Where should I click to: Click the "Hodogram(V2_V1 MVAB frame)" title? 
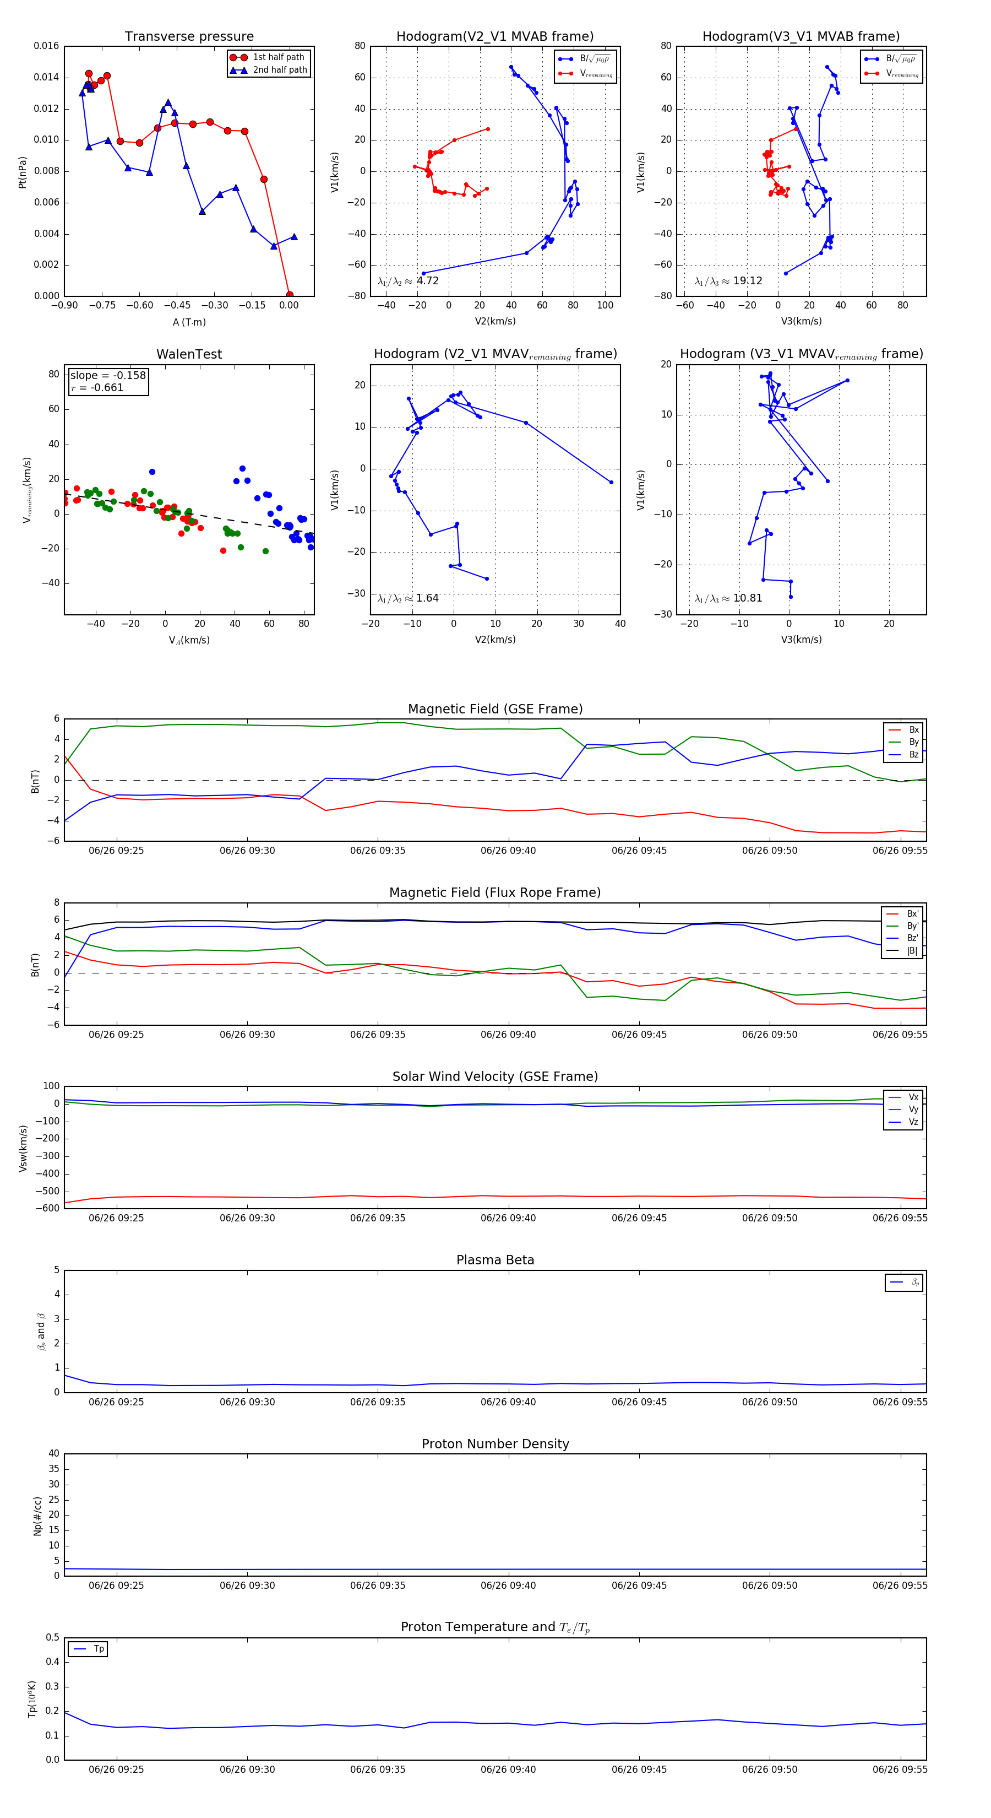point(495,37)
